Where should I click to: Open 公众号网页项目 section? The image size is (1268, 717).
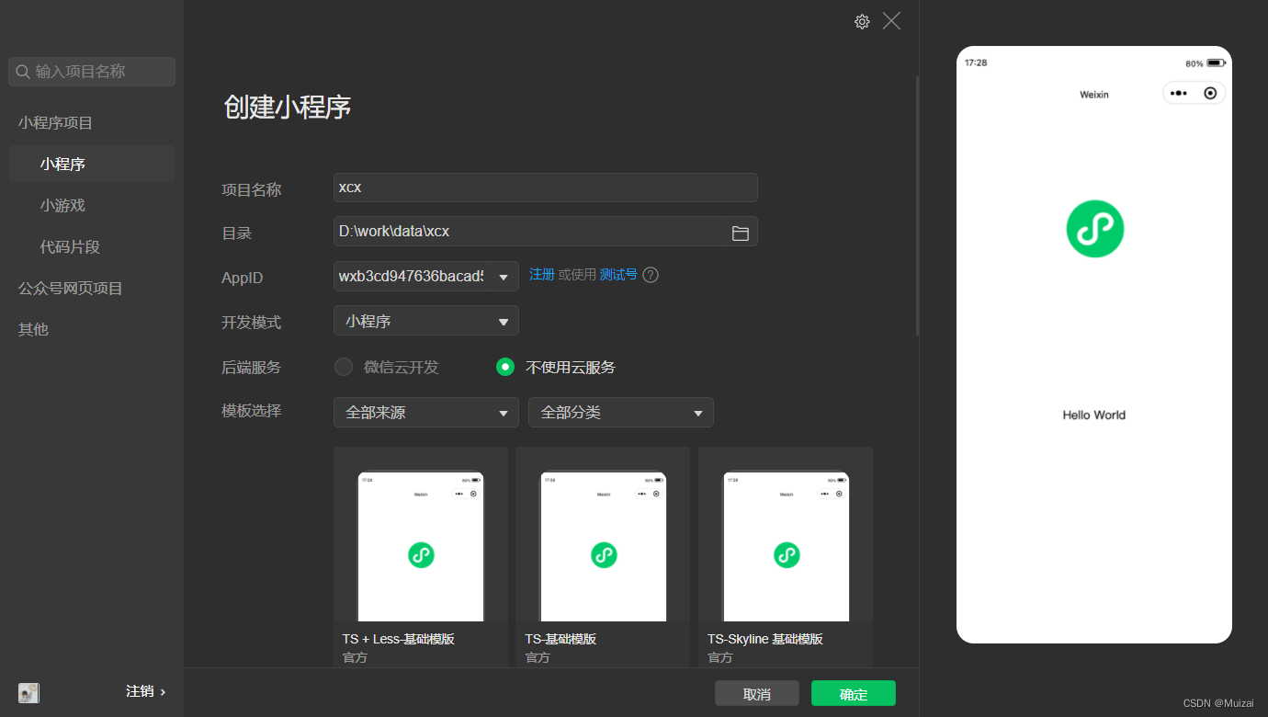tap(71, 288)
